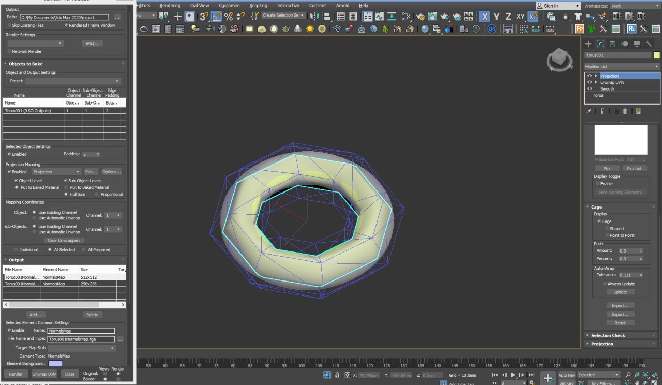Open the Create panel plus tab

(x=588, y=44)
